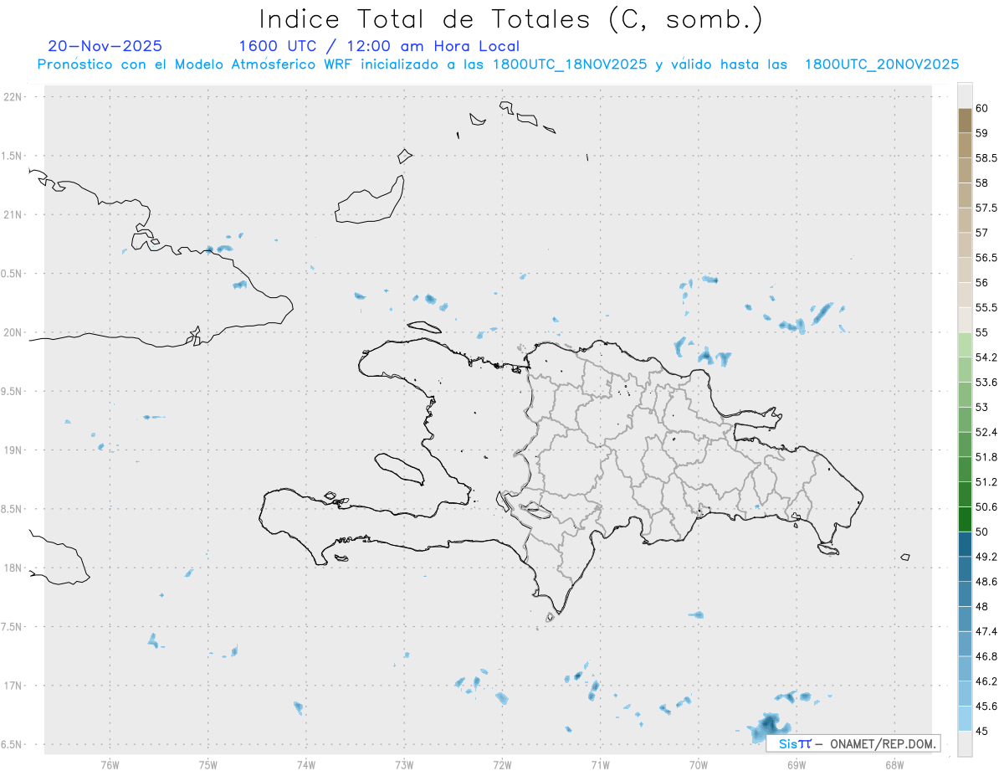Click the colorbar value "55"
This screenshot has width=1004, height=776.
coord(981,332)
